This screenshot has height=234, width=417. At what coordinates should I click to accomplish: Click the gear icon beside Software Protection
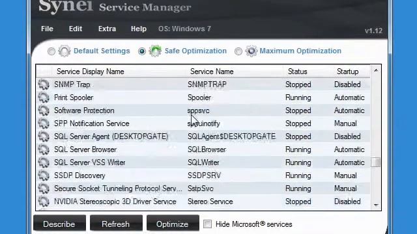click(44, 110)
